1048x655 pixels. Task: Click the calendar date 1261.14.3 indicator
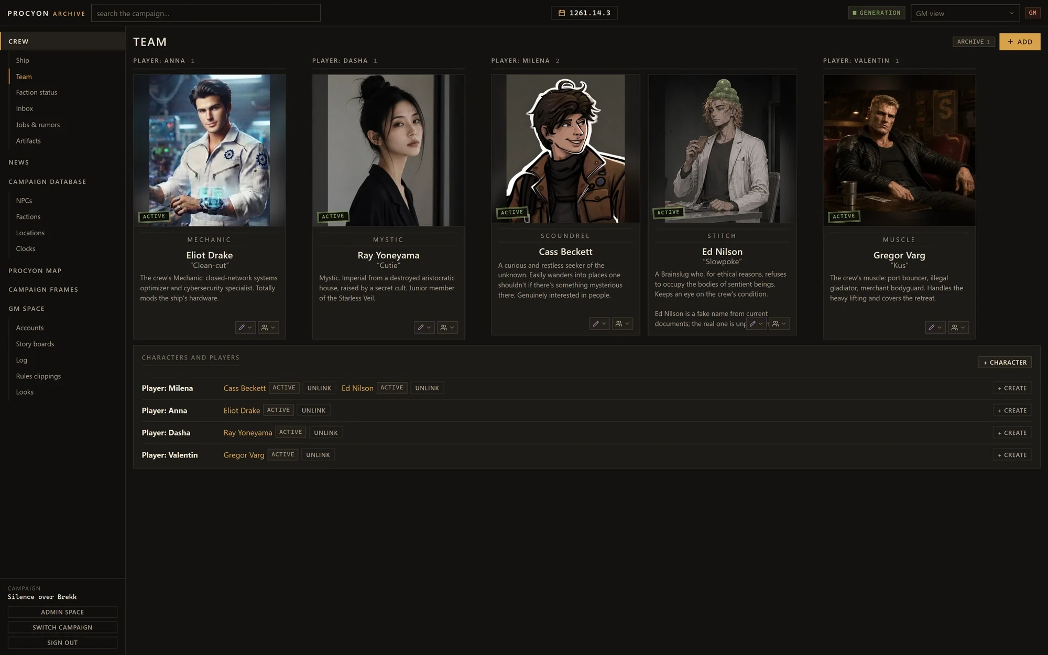tap(584, 13)
